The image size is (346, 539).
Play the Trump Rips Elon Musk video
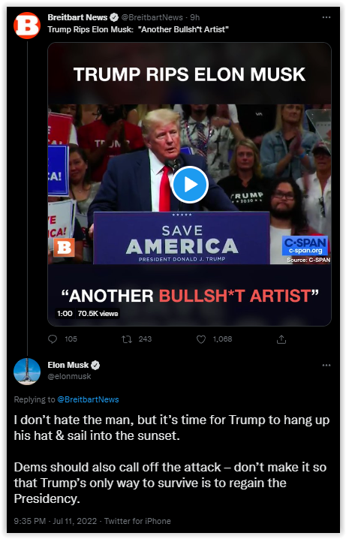pos(190,185)
